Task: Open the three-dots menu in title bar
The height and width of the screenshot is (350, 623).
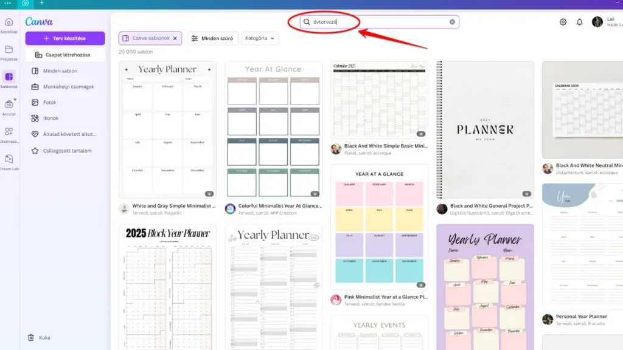Action: [x=7, y=3]
